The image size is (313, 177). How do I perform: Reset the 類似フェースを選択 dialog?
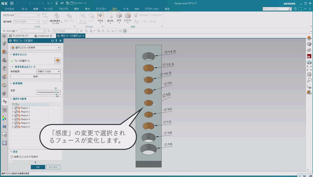pyautogui.click(x=52, y=41)
